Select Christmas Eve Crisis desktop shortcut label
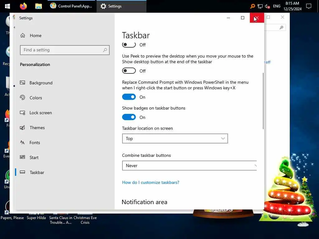Image resolution: width=319 pixels, height=239 pixels. pos(85,220)
